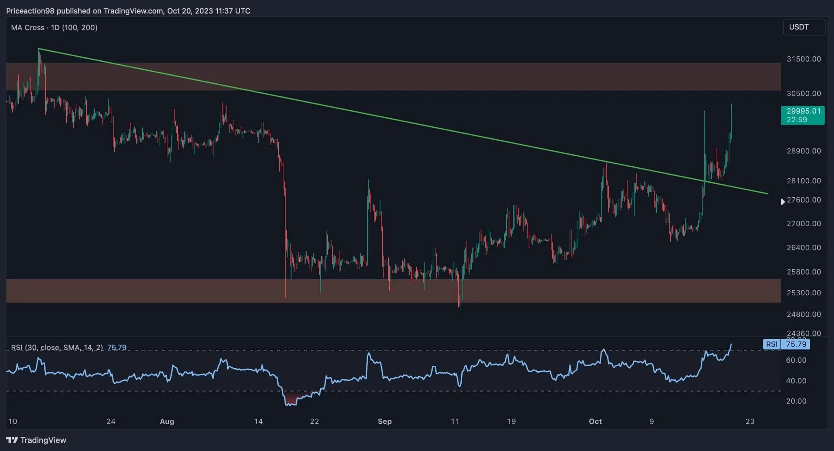Screen dimensions: 834x451
Task: Click the Oct label on the time axis
Action: pos(596,421)
